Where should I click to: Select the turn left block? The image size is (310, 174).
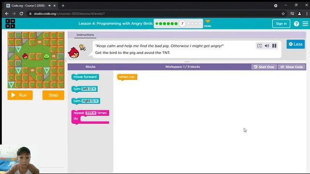click(77, 89)
